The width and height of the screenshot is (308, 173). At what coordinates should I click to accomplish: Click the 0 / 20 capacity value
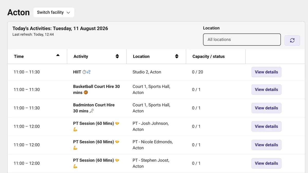point(197,72)
